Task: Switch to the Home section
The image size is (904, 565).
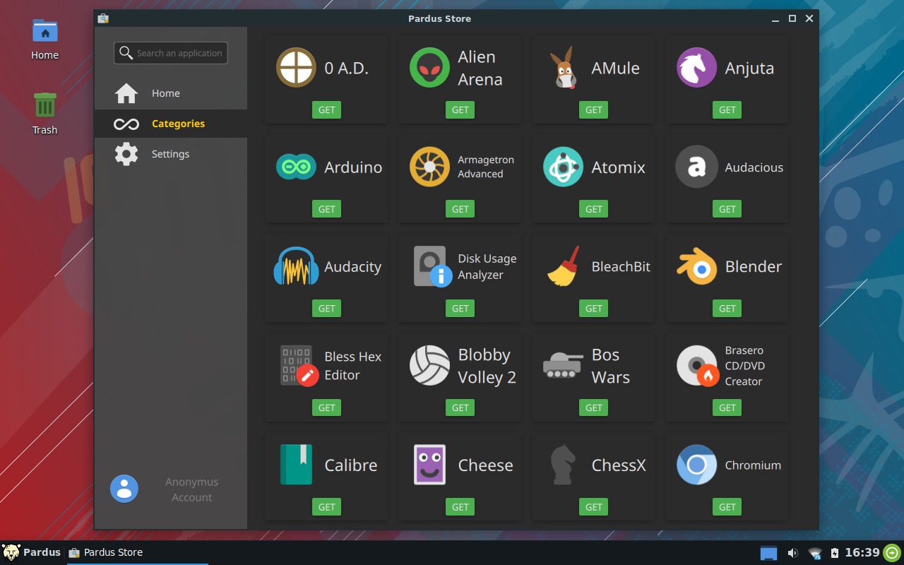Action: [165, 93]
